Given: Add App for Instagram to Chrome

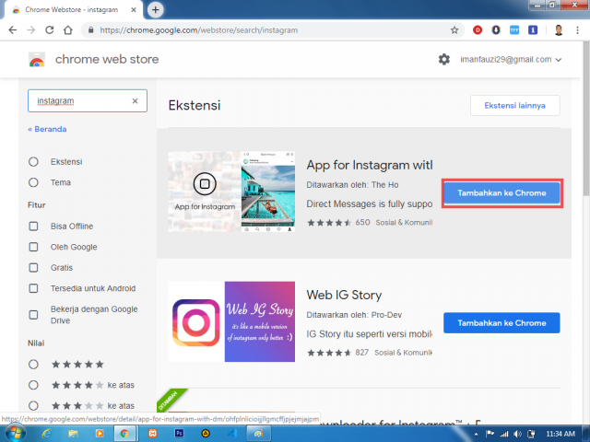Looking at the screenshot, I should (501, 192).
